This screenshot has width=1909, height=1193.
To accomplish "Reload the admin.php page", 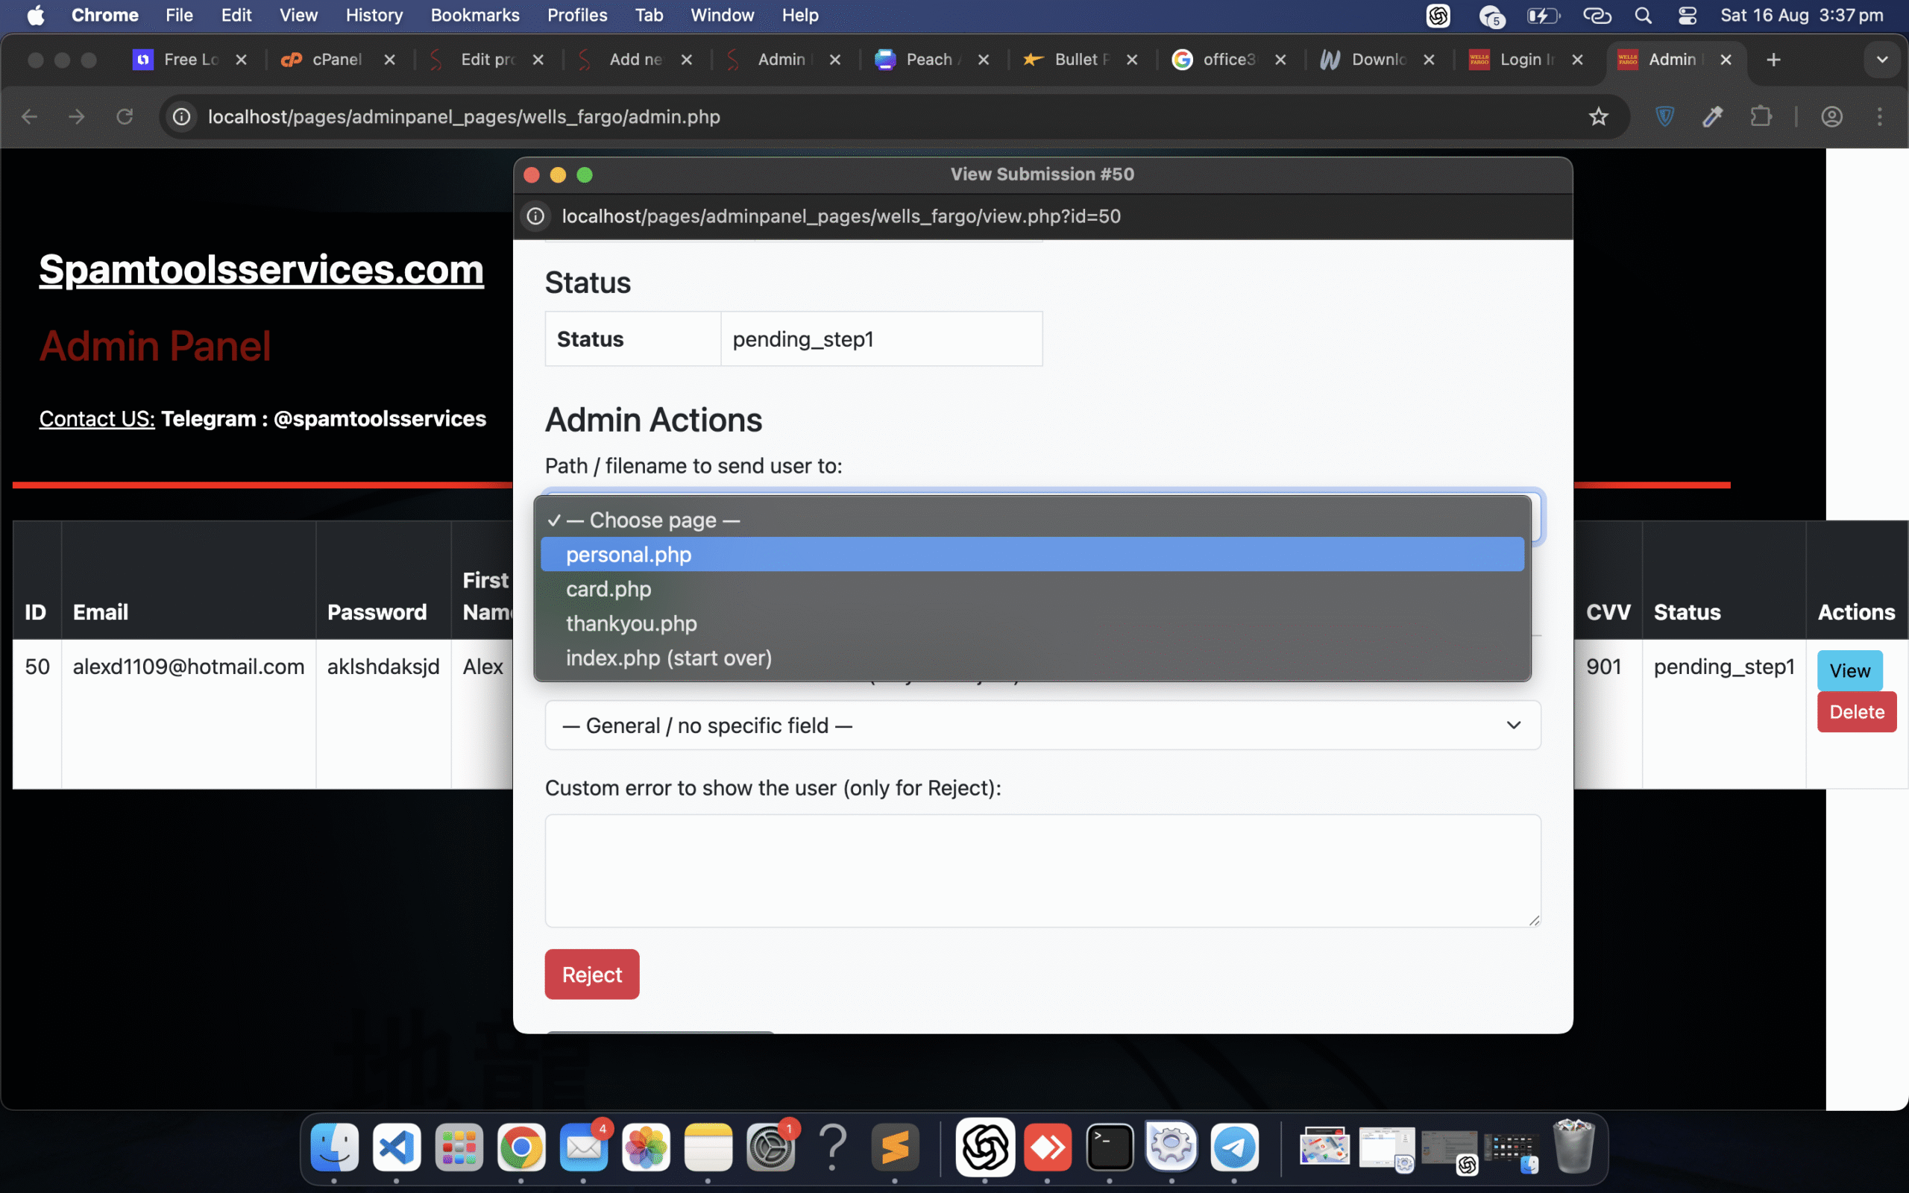I will coord(125,117).
